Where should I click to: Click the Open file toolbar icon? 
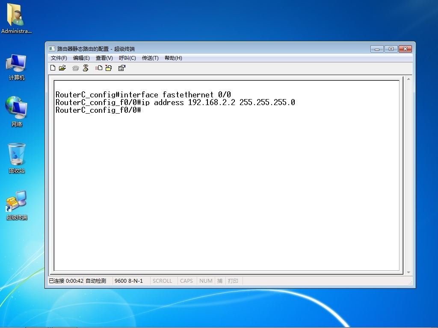pos(62,68)
